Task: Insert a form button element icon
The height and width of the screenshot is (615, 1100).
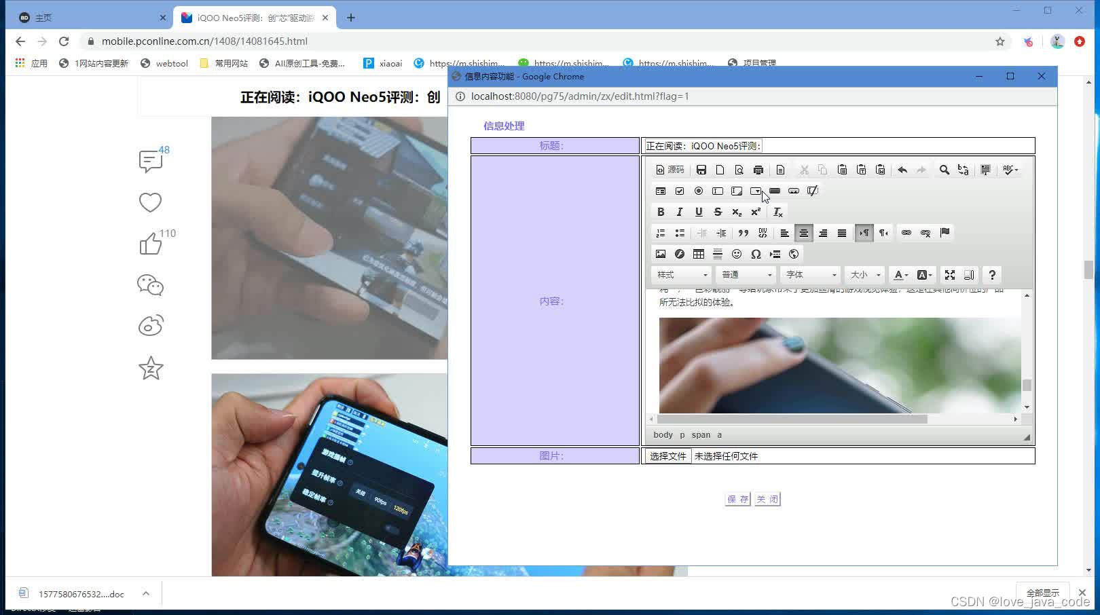Action: (775, 191)
